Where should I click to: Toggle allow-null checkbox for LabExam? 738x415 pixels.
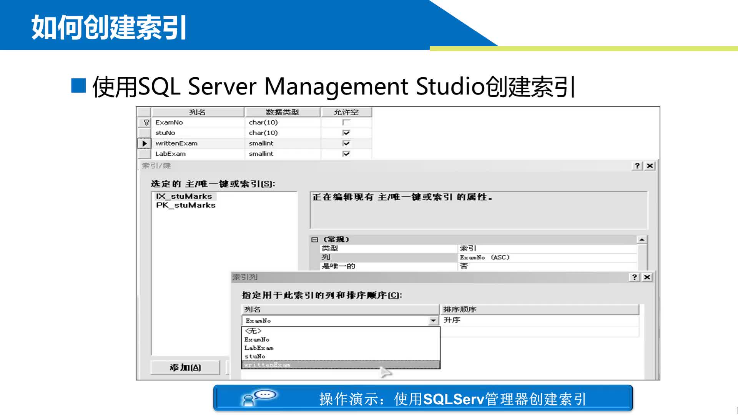(346, 154)
